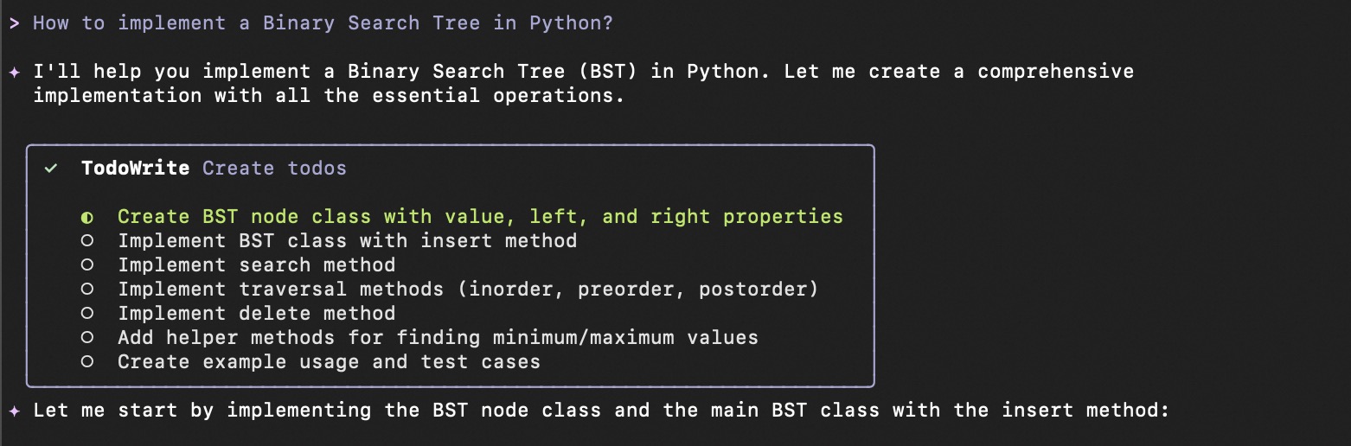Viewport: 1351px width, 446px height.
Task: Select the "Implement search method" todo text
Action: pos(256,265)
